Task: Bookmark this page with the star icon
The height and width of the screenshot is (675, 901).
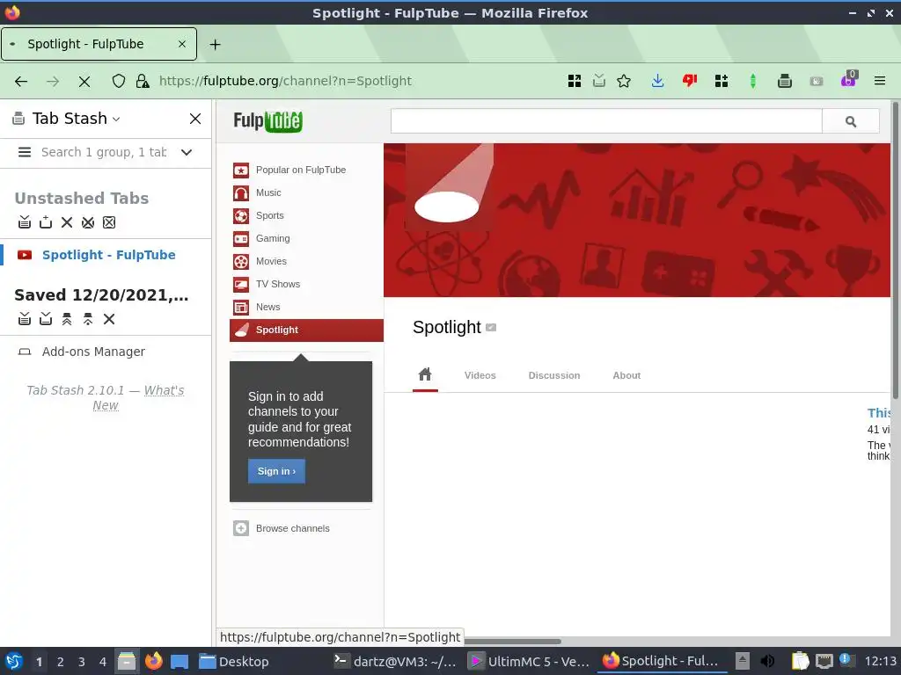Action: pos(624,81)
